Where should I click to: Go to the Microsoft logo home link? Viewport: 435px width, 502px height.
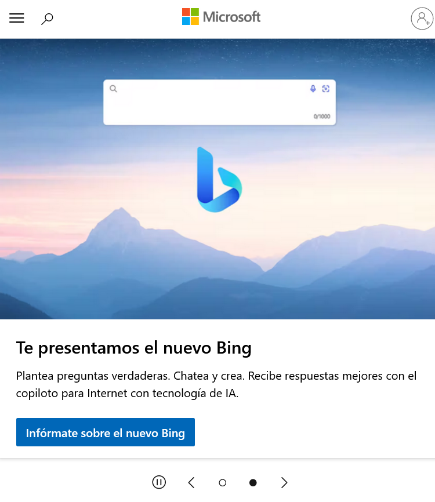coord(221,17)
